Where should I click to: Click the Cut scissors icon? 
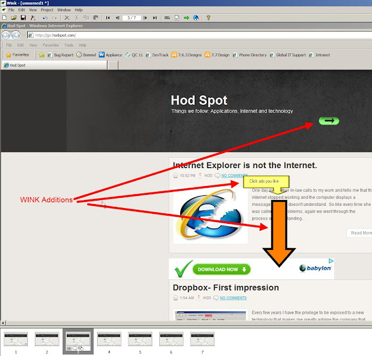tap(77, 18)
